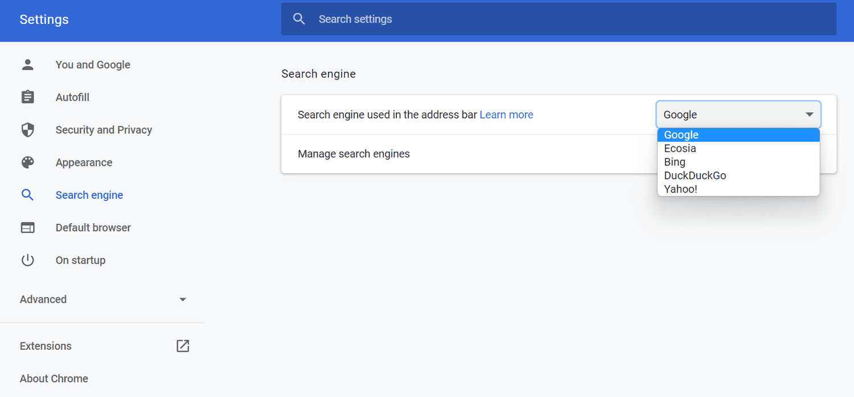Image resolution: width=854 pixels, height=397 pixels.
Task: Choose DuckDuckGo from the search engine list
Action: point(738,175)
